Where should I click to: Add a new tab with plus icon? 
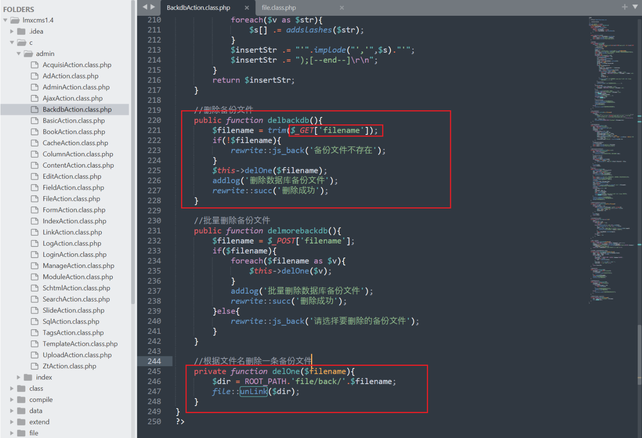click(x=625, y=7)
